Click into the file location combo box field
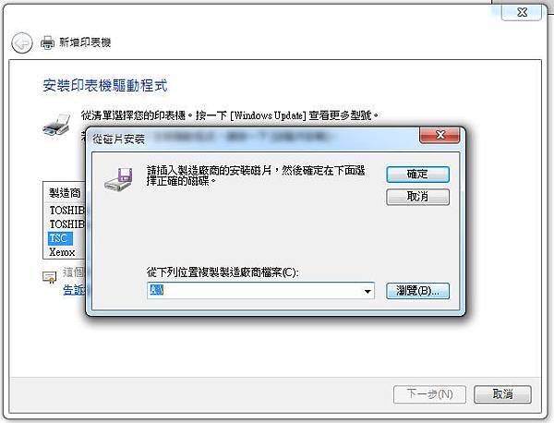The height and width of the screenshot is (423, 554). point(260,291)
